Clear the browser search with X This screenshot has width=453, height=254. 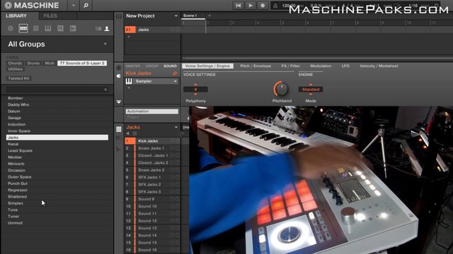105,90
